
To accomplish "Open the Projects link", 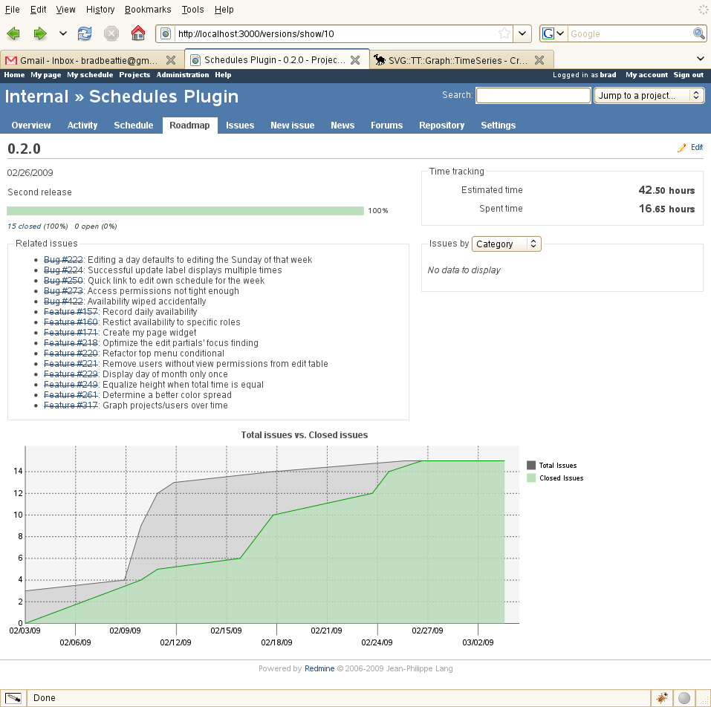I will point(134,75).
